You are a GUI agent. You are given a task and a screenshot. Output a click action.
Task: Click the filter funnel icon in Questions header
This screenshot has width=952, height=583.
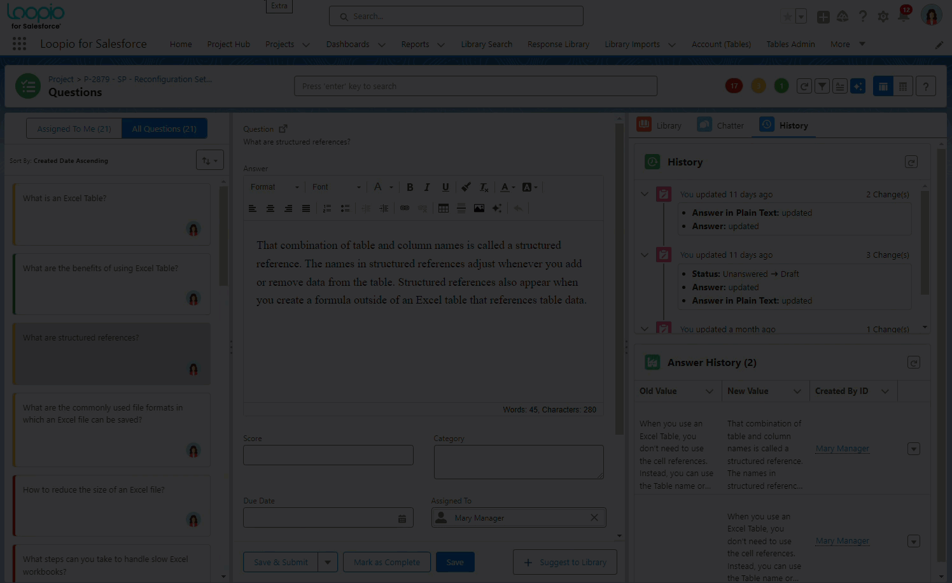coord(822,87)
